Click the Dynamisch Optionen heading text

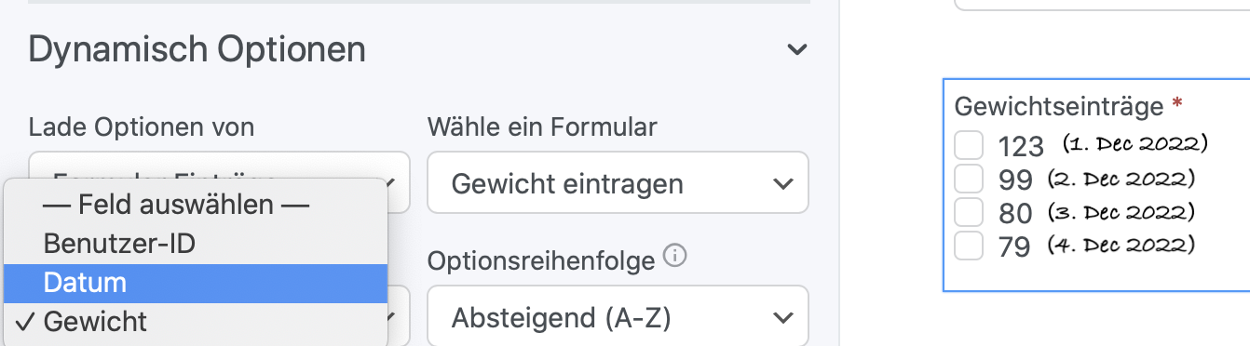[197, 49]
